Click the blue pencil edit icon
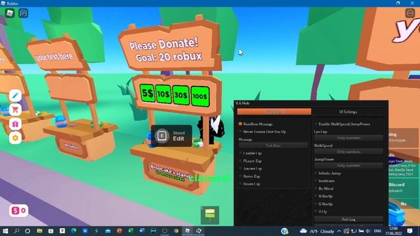 15,96
